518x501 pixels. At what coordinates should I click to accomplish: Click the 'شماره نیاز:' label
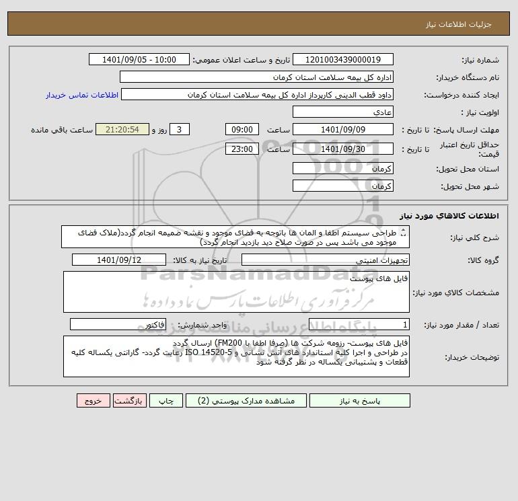[x=480, y=60]
